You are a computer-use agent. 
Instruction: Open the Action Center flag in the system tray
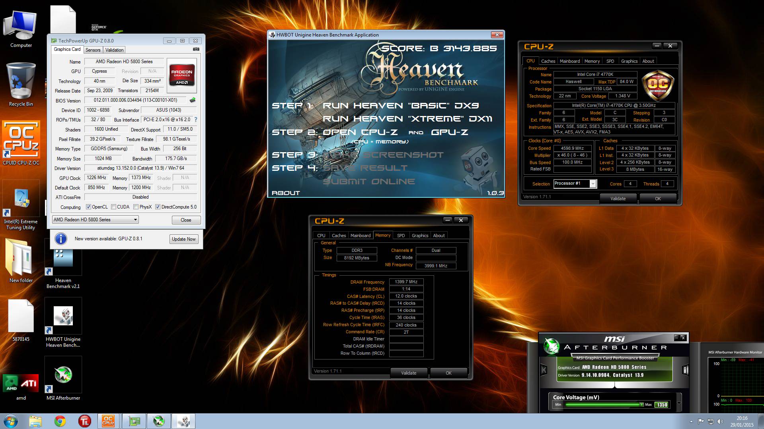pyautogui.click(x=701, y=421)
